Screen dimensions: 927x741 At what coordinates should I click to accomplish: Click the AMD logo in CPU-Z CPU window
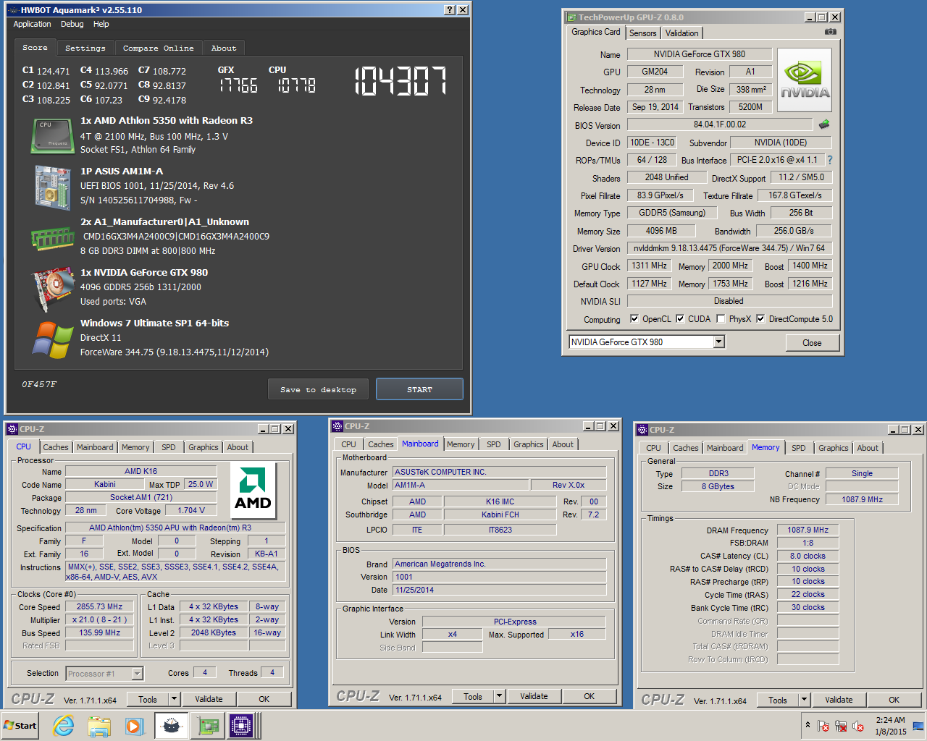point(253,491)
